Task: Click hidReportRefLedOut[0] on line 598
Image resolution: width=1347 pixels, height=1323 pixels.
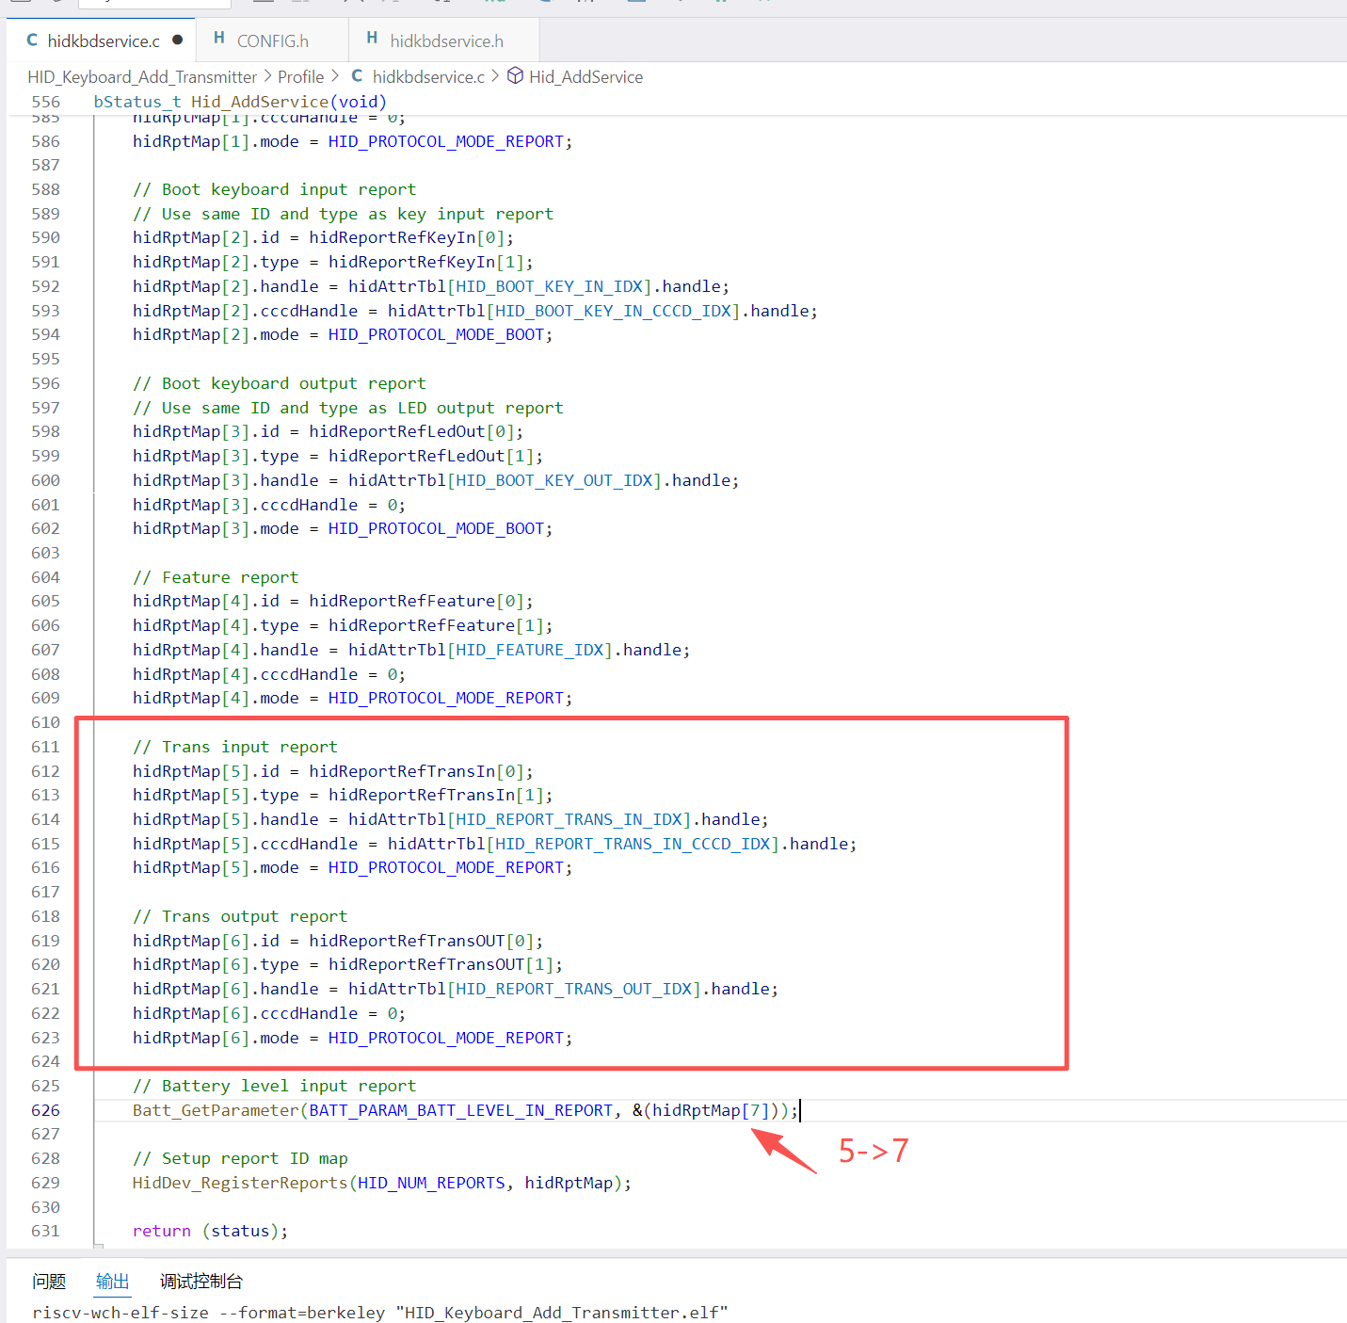Action: (x=411, y=431)
